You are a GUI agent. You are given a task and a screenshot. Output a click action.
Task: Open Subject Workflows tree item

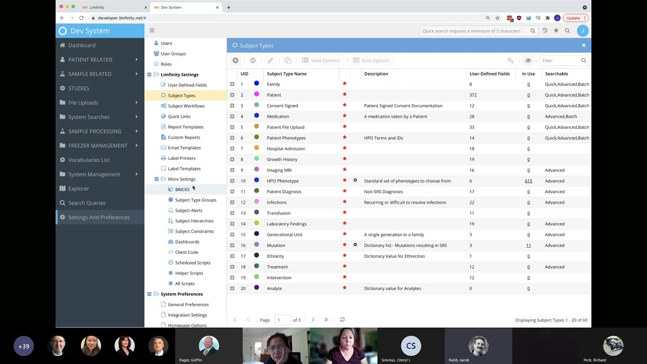tap(186, 106)
